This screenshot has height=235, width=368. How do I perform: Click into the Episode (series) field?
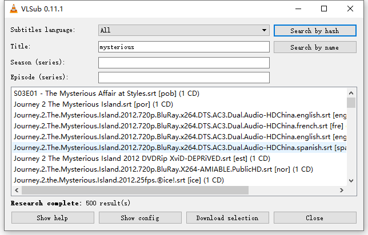tap(184, 78)
